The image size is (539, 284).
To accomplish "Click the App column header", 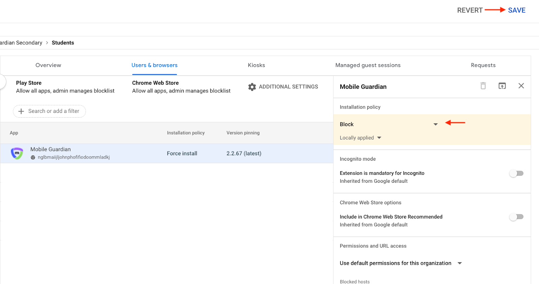I will point(14,133).
